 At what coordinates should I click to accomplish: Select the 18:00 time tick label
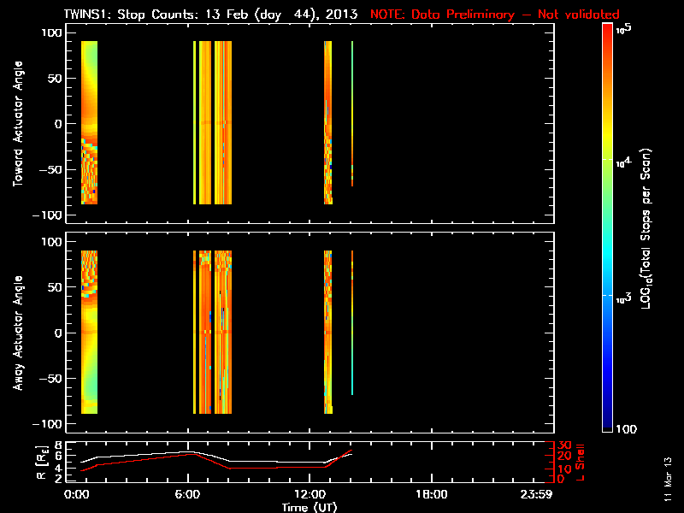[x=429, y=495]
